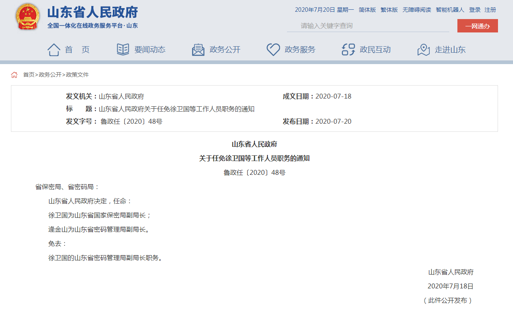The image size is (513, 318).
Task: Click the envelope icon for 政务公开
Action: [198, 49]
